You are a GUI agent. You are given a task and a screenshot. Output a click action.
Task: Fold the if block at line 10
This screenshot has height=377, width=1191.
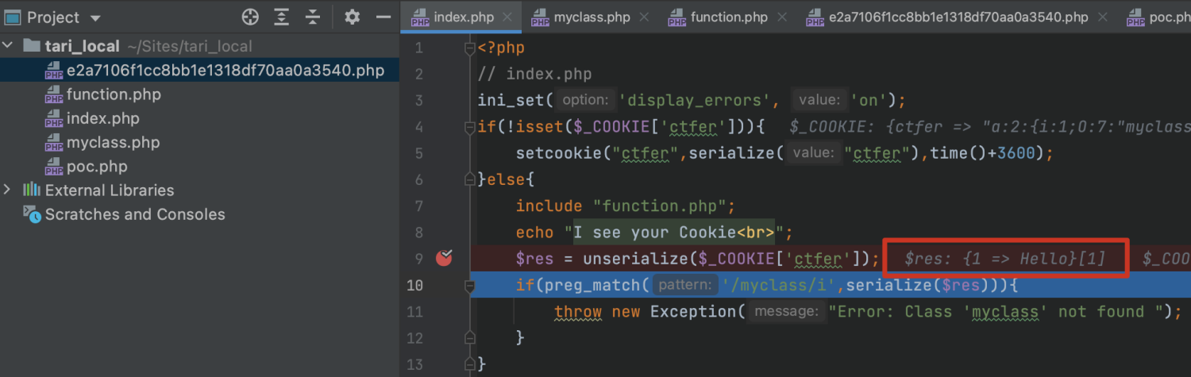[x=469, y=285]
